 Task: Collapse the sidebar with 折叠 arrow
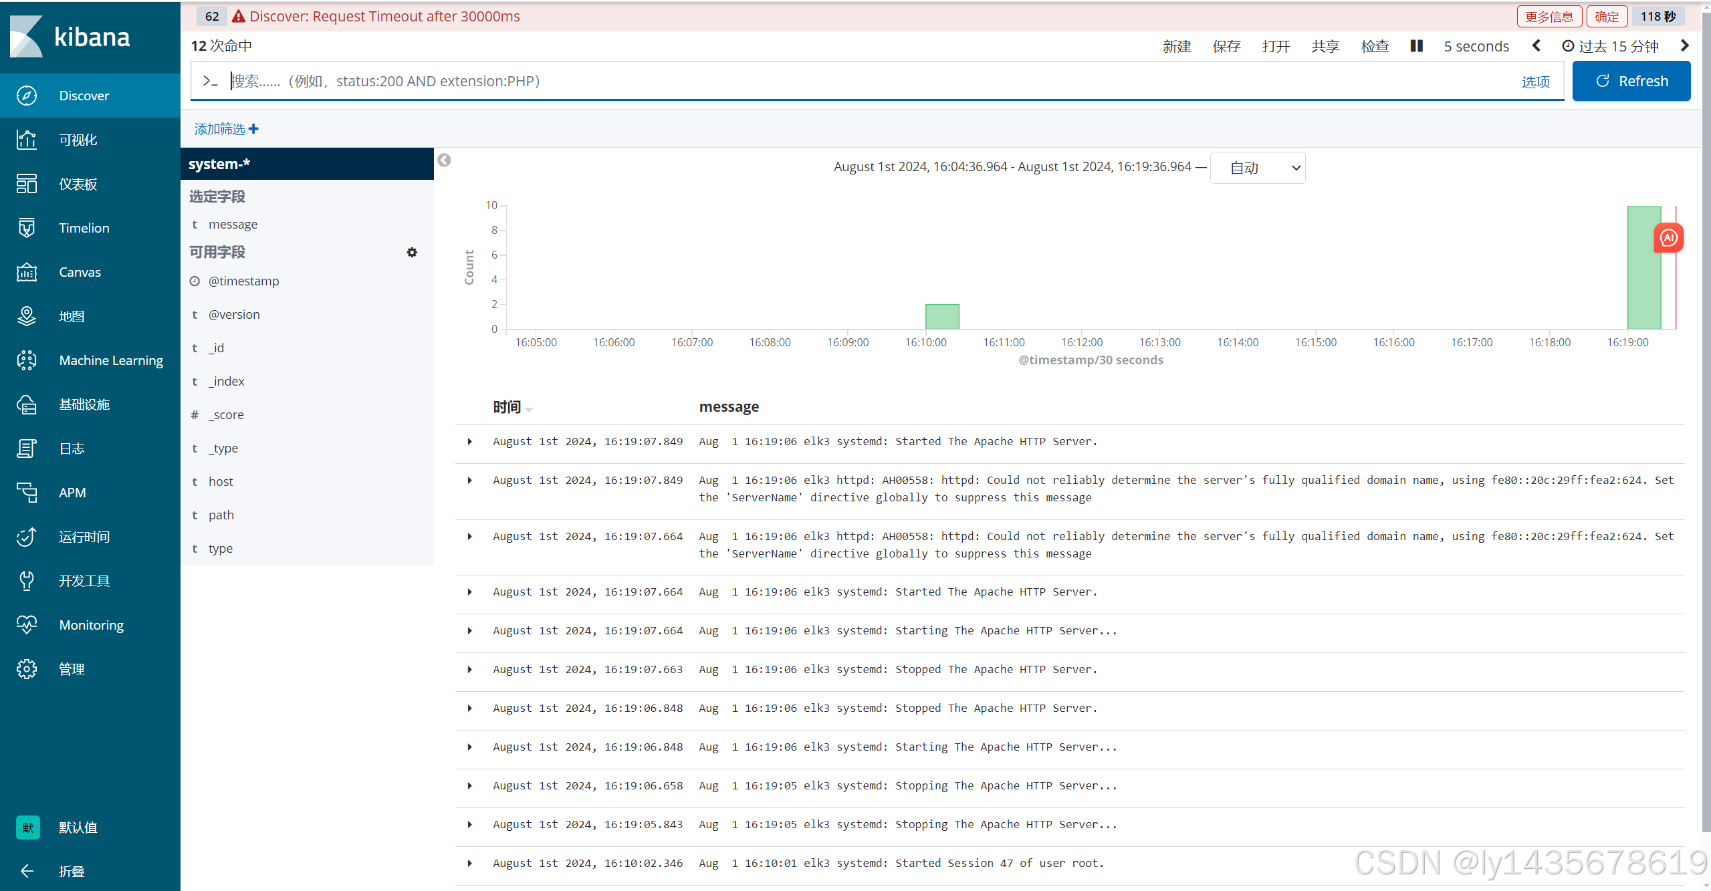coord(27,871)
